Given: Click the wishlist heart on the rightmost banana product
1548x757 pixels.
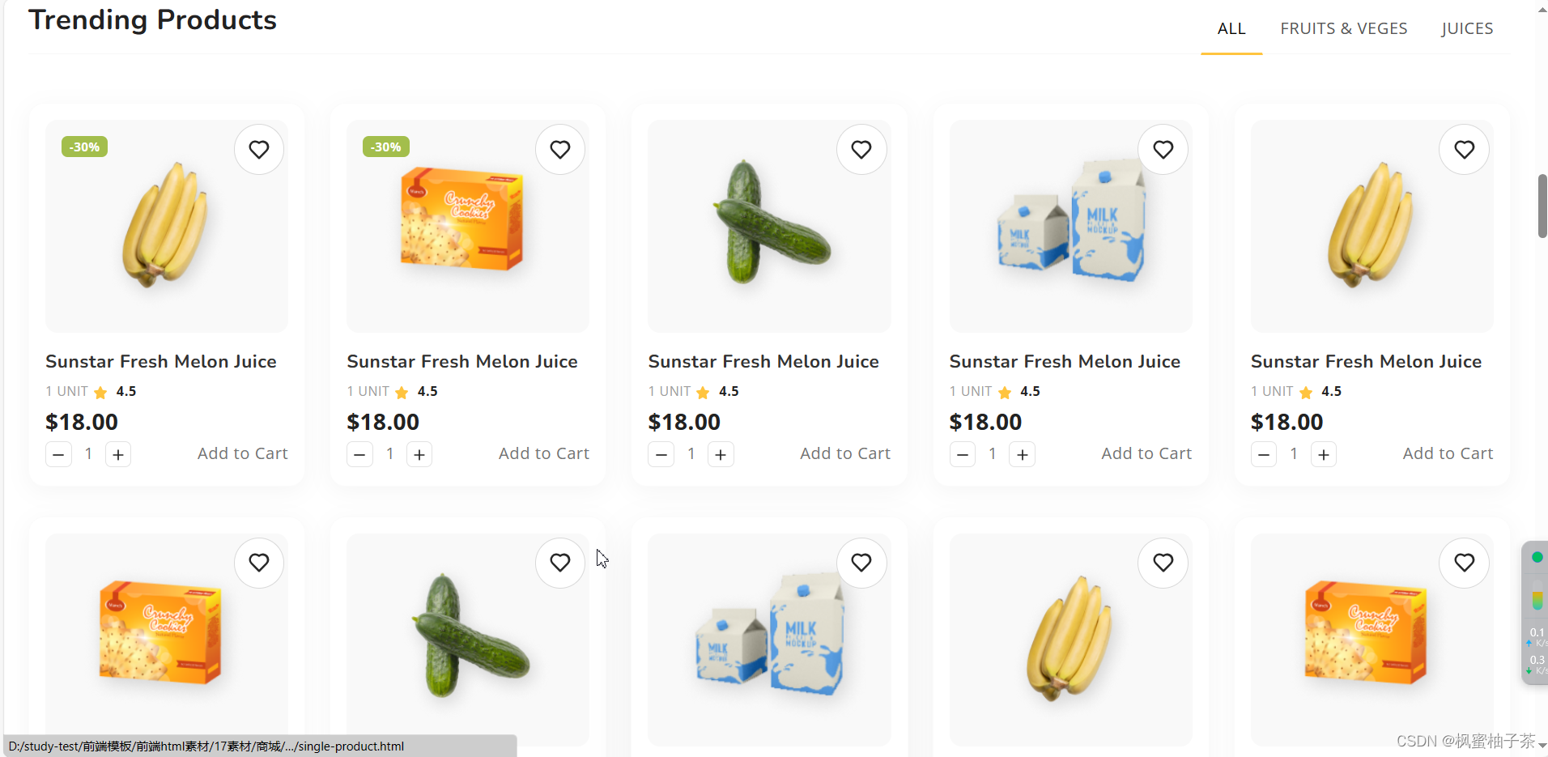Looking at the screenshot, I should 1464,149.
